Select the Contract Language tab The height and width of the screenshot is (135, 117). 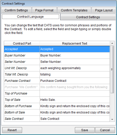(x=30, y=17)
